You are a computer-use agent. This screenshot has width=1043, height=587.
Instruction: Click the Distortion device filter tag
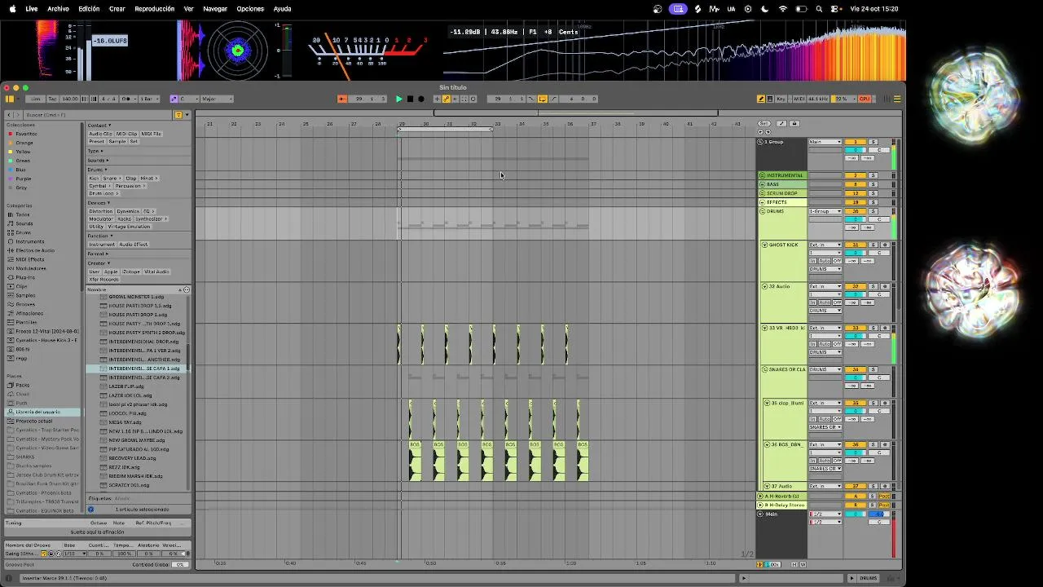[100, 211]
